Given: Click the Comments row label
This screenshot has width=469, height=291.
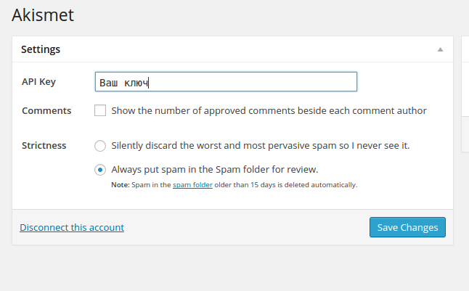Looking at the screenshot, I should point(46,111).
